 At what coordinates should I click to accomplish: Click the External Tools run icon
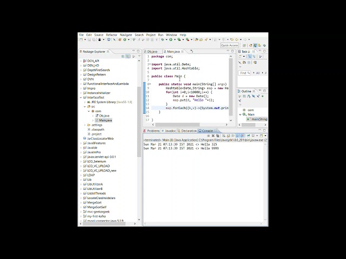tap(188, 39)
